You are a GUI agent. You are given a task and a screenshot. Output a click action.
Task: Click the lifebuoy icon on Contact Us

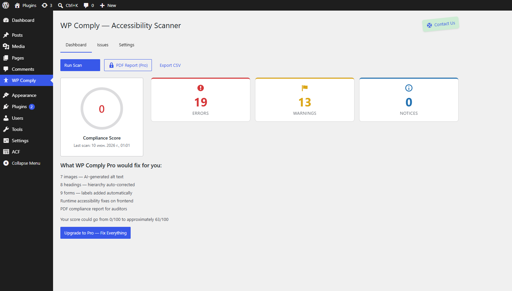click(429, 25)
